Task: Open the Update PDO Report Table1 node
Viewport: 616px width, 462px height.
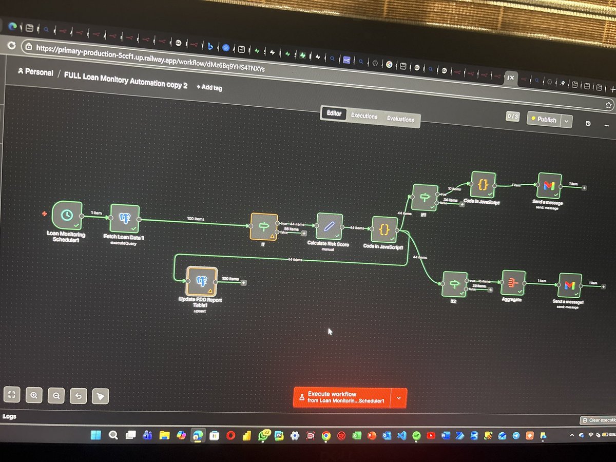Action: coord(202,282)
